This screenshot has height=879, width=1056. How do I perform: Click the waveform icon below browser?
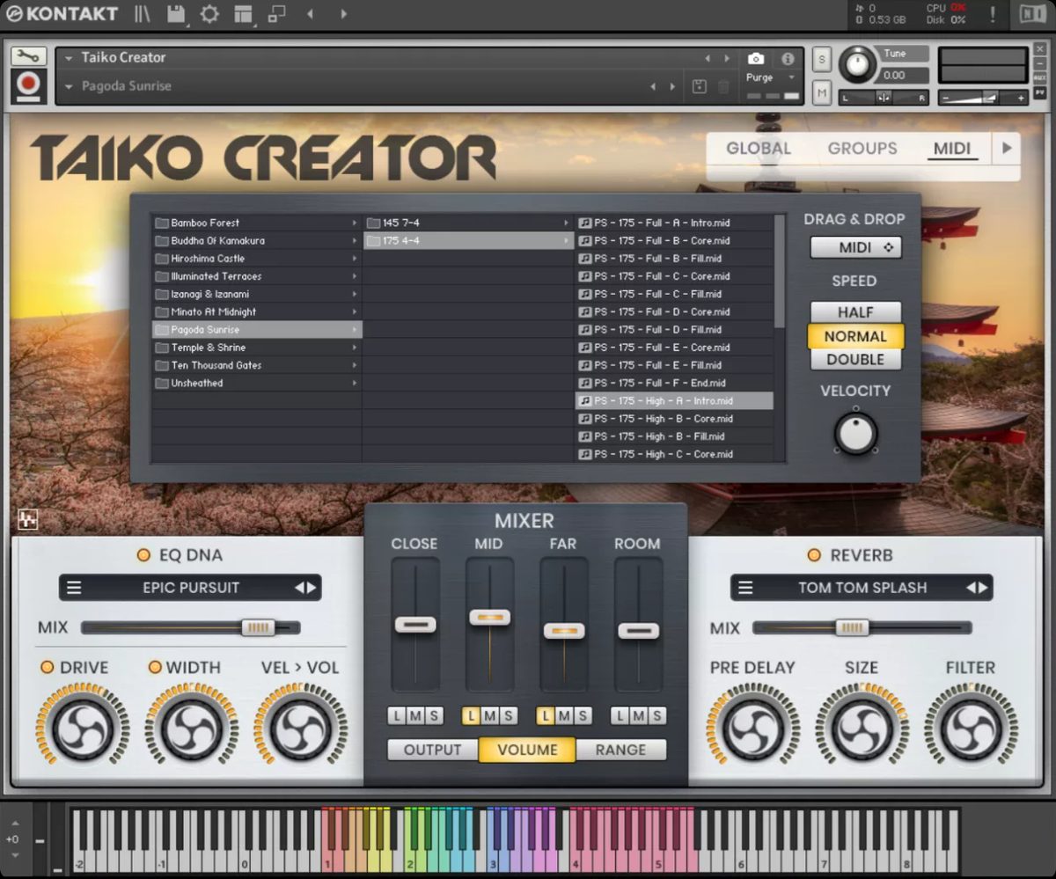pyautogui.click(x=27, y=520)
